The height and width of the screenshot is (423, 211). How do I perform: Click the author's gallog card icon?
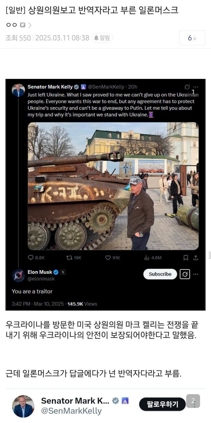[22, 25]
